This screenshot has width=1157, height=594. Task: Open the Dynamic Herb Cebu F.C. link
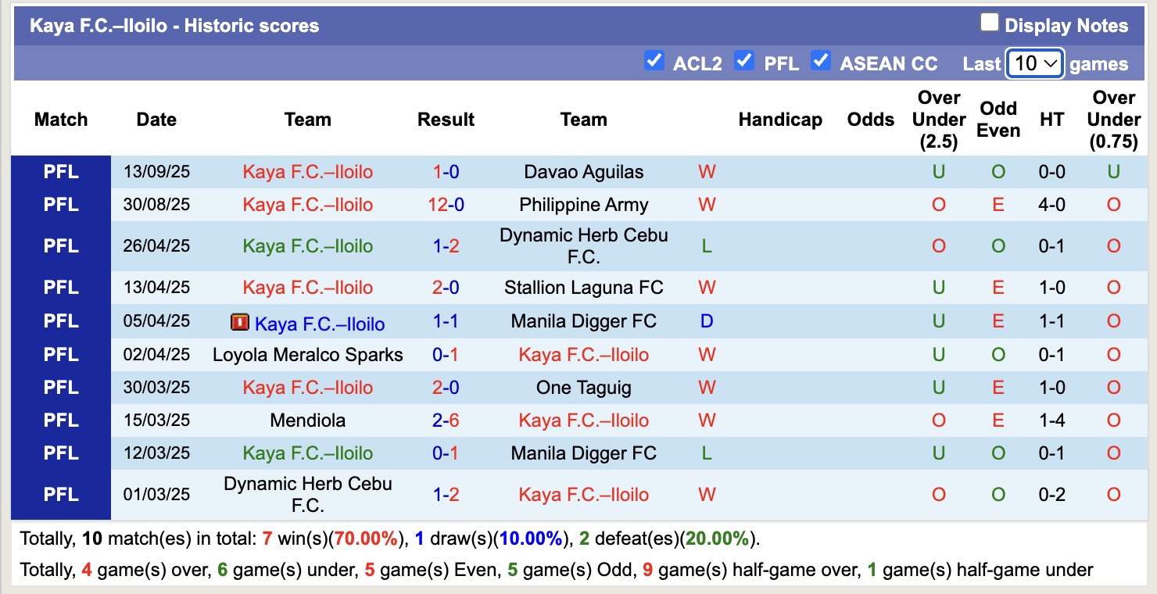(x=583, y=245)
